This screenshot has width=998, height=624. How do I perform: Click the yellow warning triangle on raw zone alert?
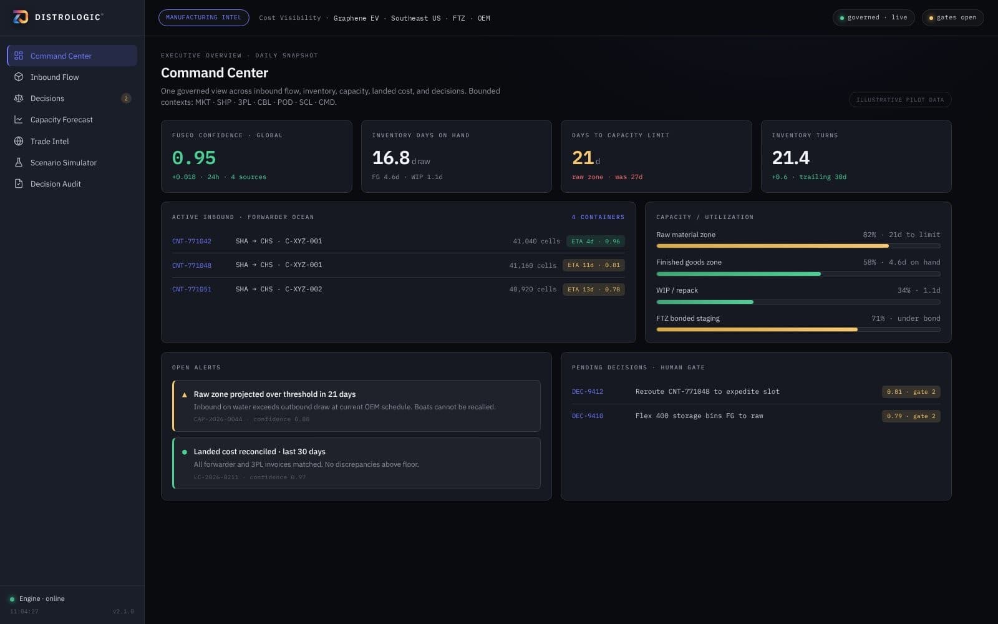tap(185, 394)
